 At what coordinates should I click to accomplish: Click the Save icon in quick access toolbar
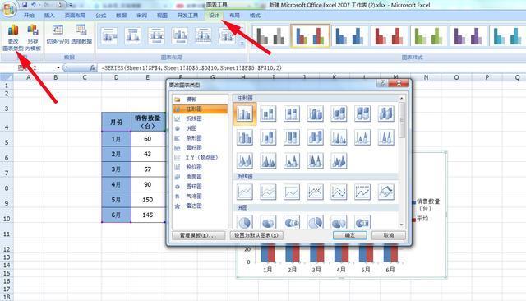tap(25, 5)
